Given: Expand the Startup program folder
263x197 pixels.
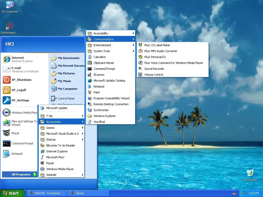Looking at the screenshot, I should point(62,139).
